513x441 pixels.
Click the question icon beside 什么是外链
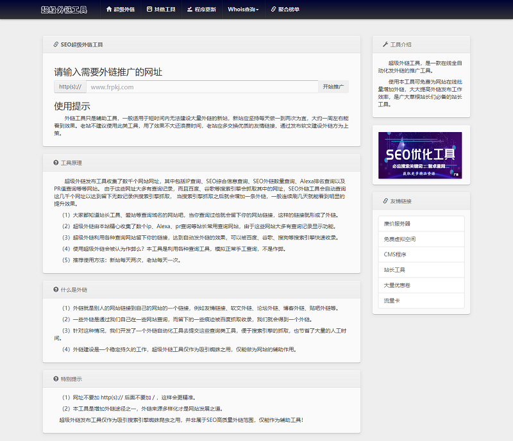point(56,290)
